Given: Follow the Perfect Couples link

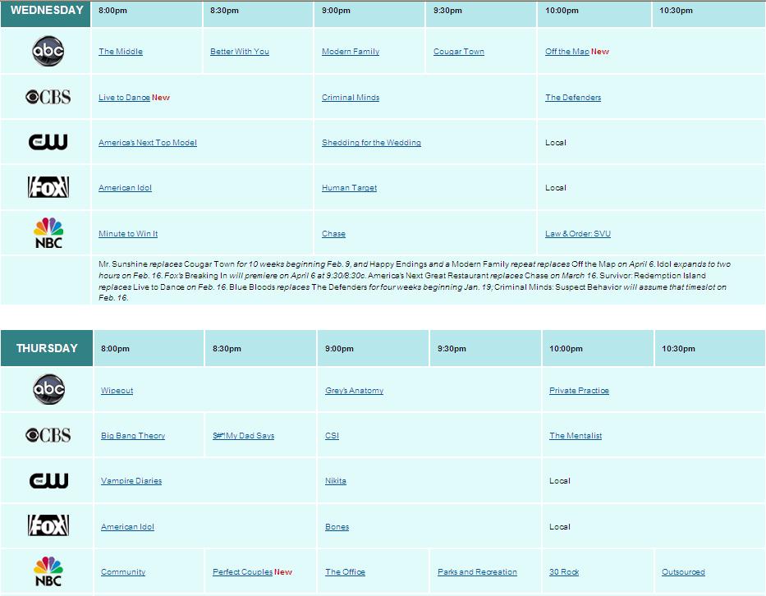Looking at the screenshot, I should [242, 571].
